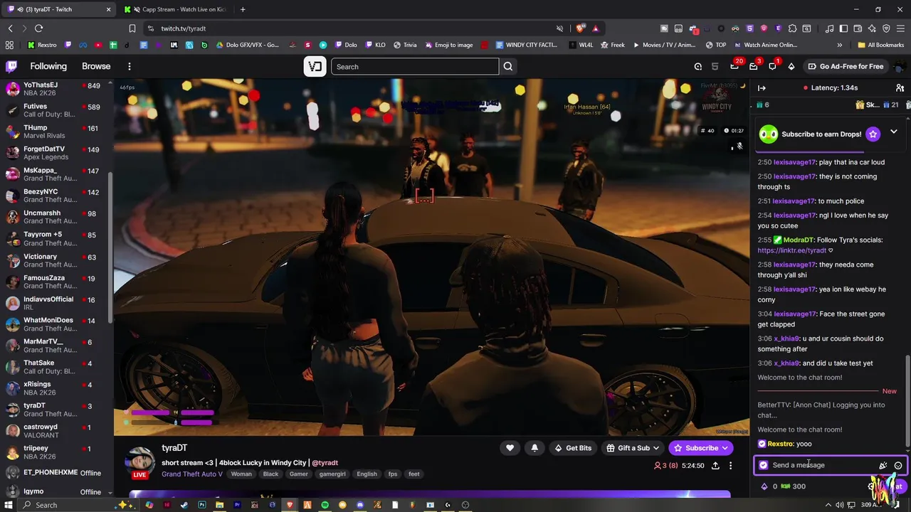
Task: Reload the page
Action: coord(38,28)
